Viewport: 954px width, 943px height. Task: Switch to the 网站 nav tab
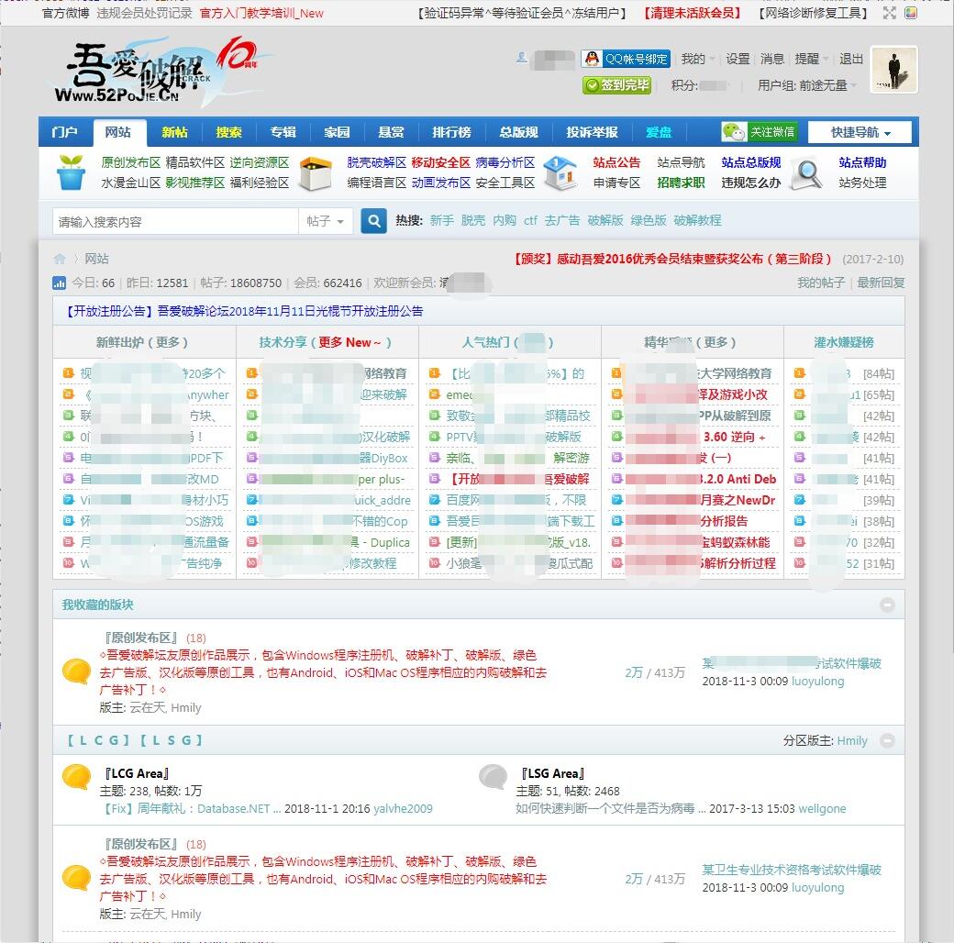(118, 132)
